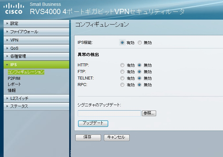Enable FTP anomaly detection 有効
This screenshot has width=223, height=157.
122,72
